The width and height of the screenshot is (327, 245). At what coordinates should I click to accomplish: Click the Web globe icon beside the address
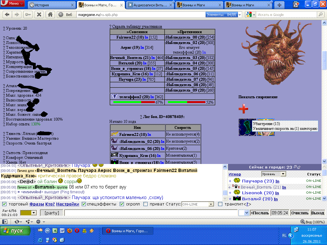coord(61,15)
